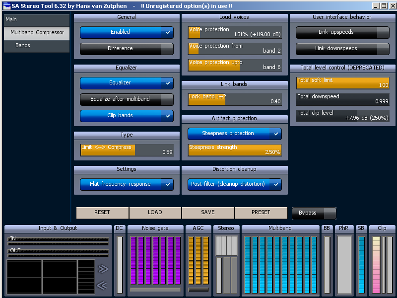Click the LOAD button
397x298 pixels.
pyautogui.click(x=155, y=213)
